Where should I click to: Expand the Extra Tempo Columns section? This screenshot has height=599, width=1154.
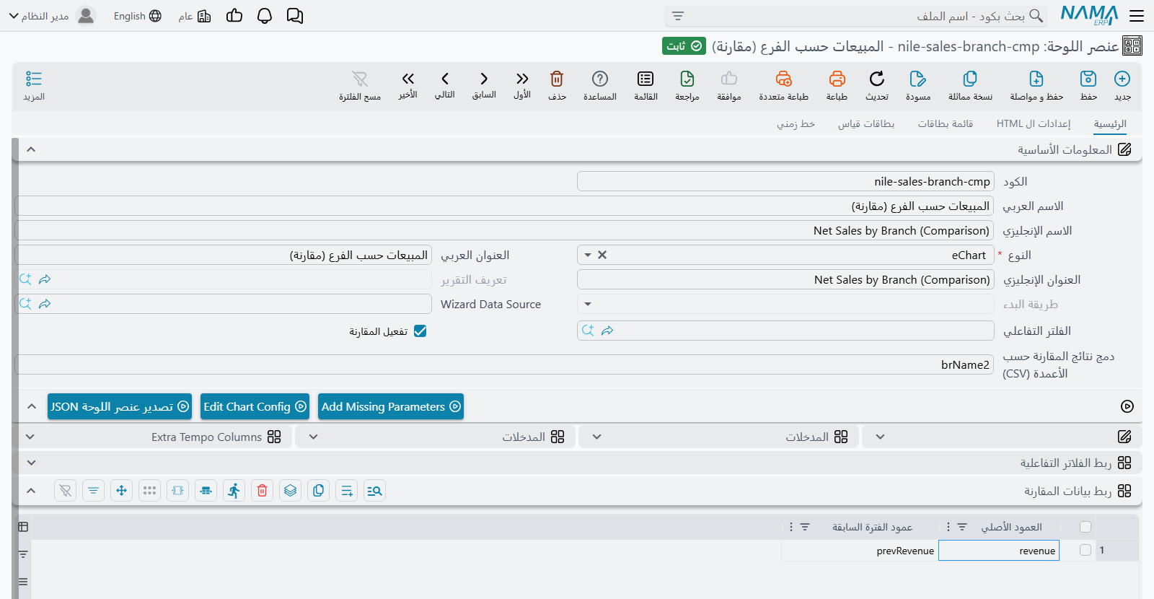(x=30, y=437)
